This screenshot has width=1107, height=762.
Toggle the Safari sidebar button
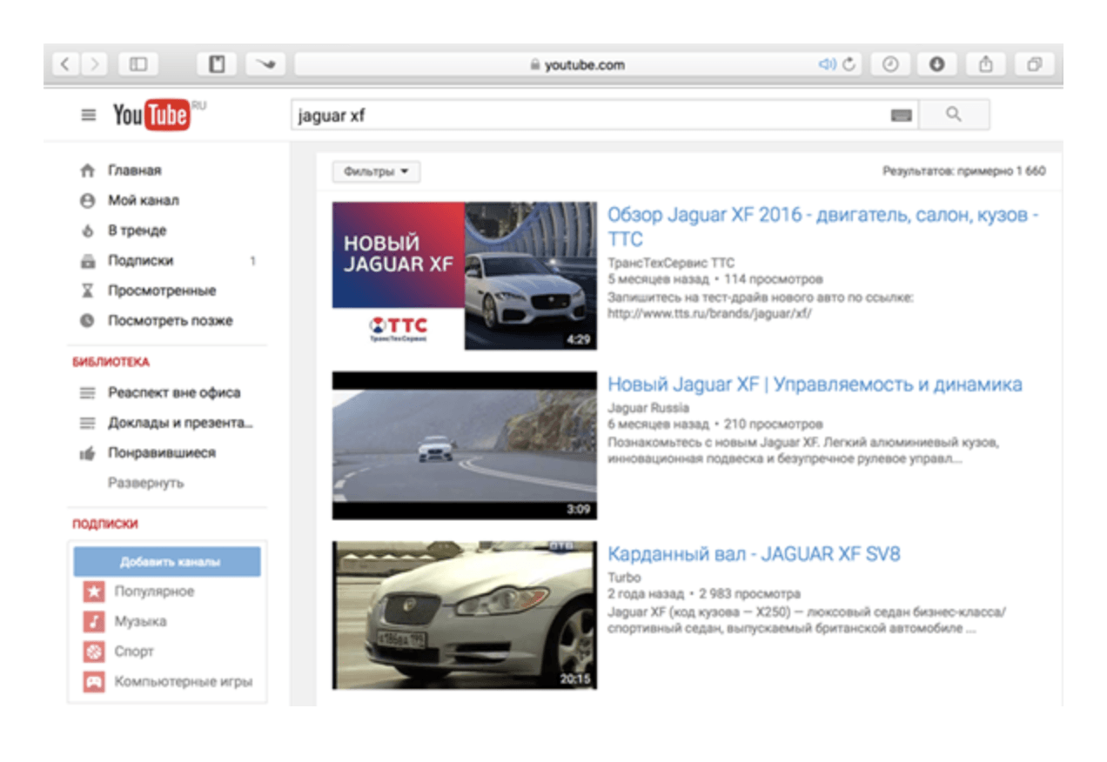(x=138, y=64)
